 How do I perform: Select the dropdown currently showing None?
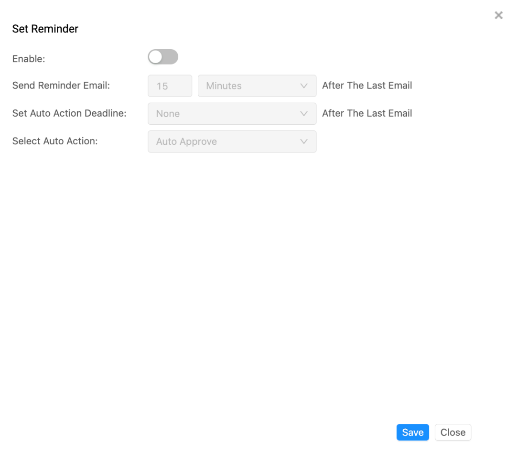[232, 114]
